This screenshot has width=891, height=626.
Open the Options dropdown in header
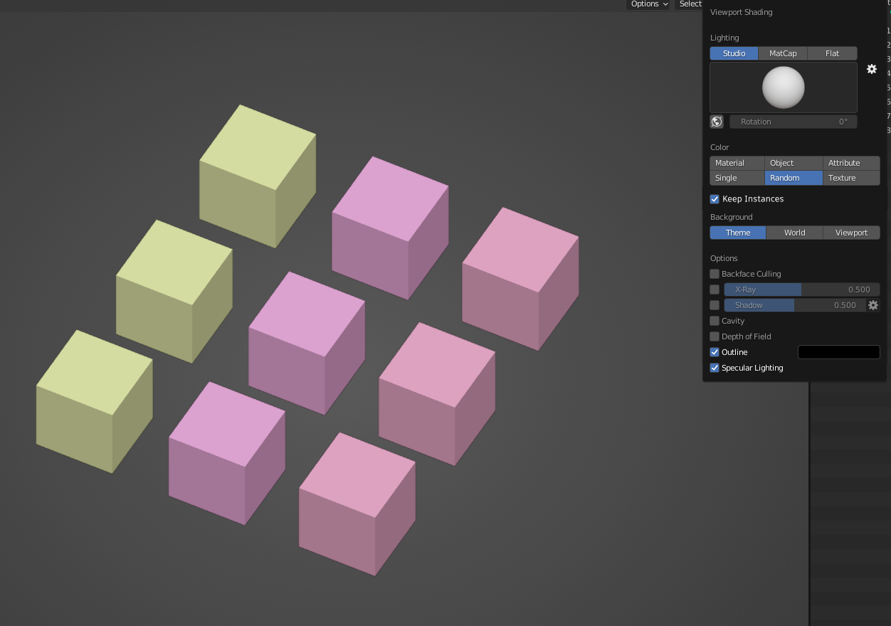(x=649, y=4)
